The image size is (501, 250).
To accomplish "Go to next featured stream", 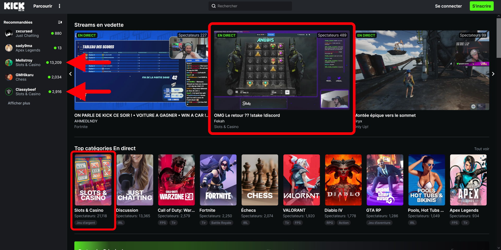I will (x=493, y=74).
